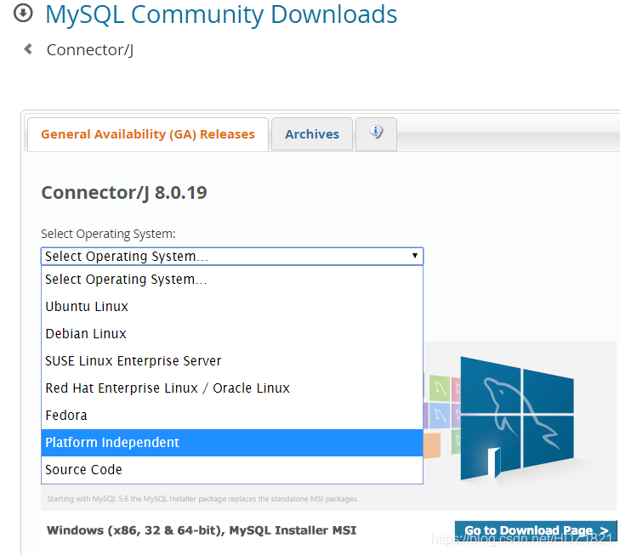
Task: Switch to General Availability (GA) Releases tab
Action: pyautogui.click(x=148, y=134)
